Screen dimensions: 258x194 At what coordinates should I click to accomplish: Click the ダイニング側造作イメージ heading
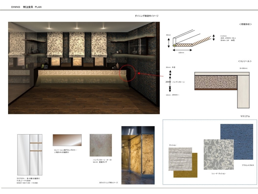pyautogui.click(x=146, y=16)
